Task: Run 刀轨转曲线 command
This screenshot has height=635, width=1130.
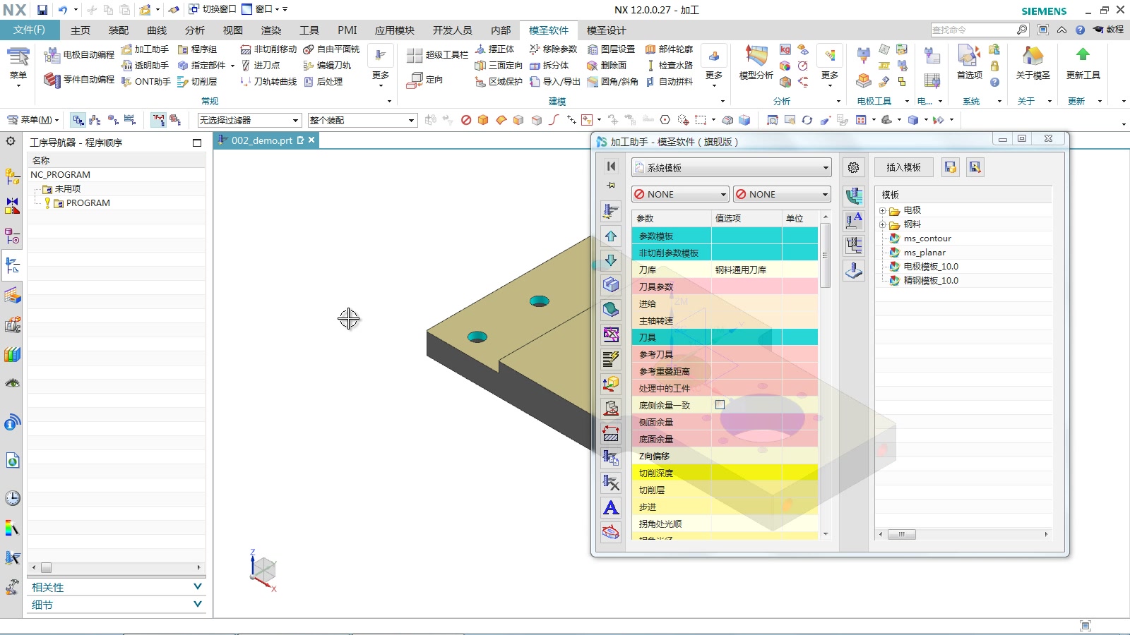Action: [268, 82]
